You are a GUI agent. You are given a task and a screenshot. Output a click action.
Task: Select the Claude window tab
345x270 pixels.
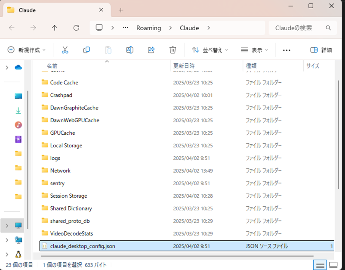tap(57, 10)
